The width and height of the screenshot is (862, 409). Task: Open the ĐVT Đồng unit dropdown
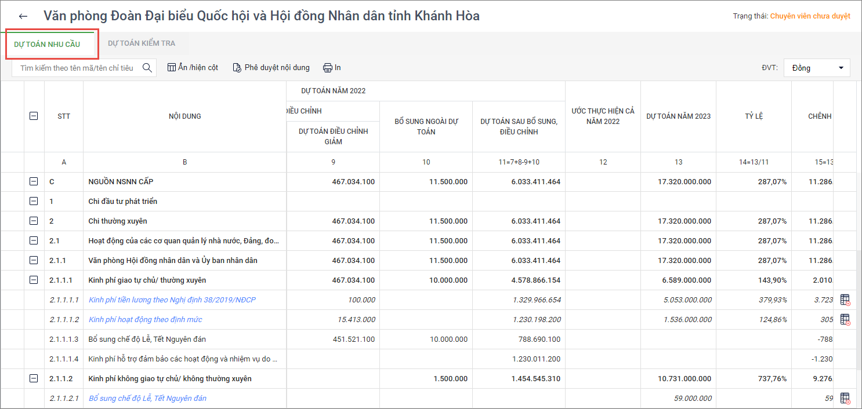817,68
